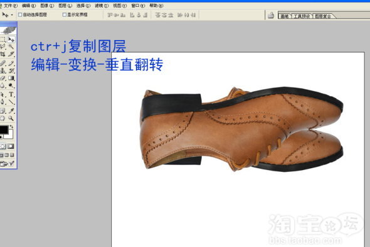Viewport: 370px width, 247px height.
Task: Switch to the 画笔 palette tab
Action: tap(284, 16)
